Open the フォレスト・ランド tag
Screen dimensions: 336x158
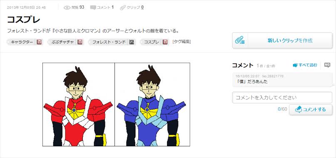coord(109,42)
